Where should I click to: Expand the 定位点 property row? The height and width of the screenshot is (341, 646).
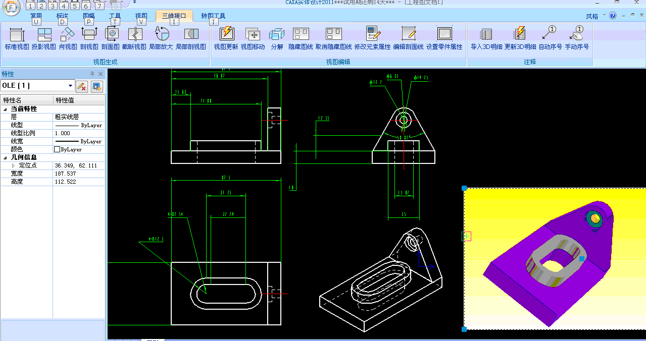tap(14, 165)
